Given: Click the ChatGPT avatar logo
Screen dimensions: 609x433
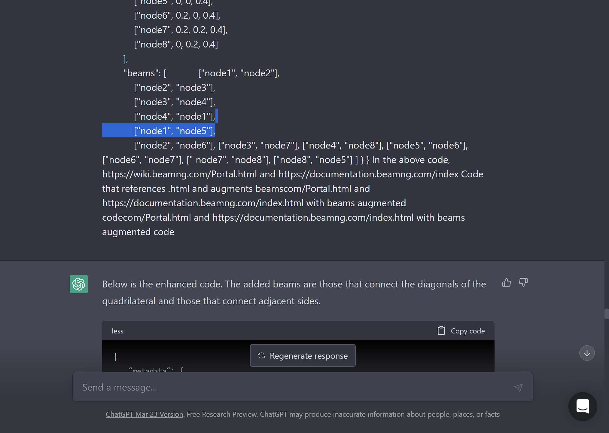Looking at the screenshot, I should (x=79, y=284).
